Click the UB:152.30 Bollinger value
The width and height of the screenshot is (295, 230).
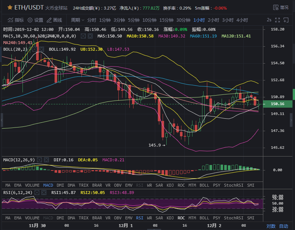pyautogui.click(x=91, y=49)
